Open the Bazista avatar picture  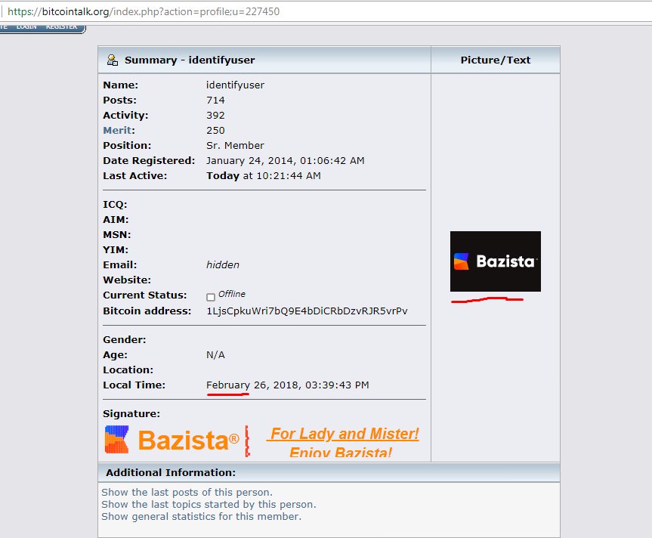496,261
